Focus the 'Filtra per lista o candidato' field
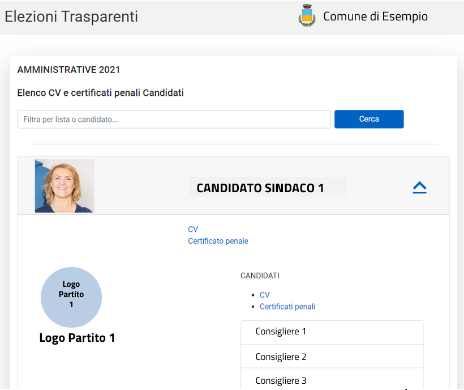The height and width of the screenshot is (390, 464). (174, 119)
